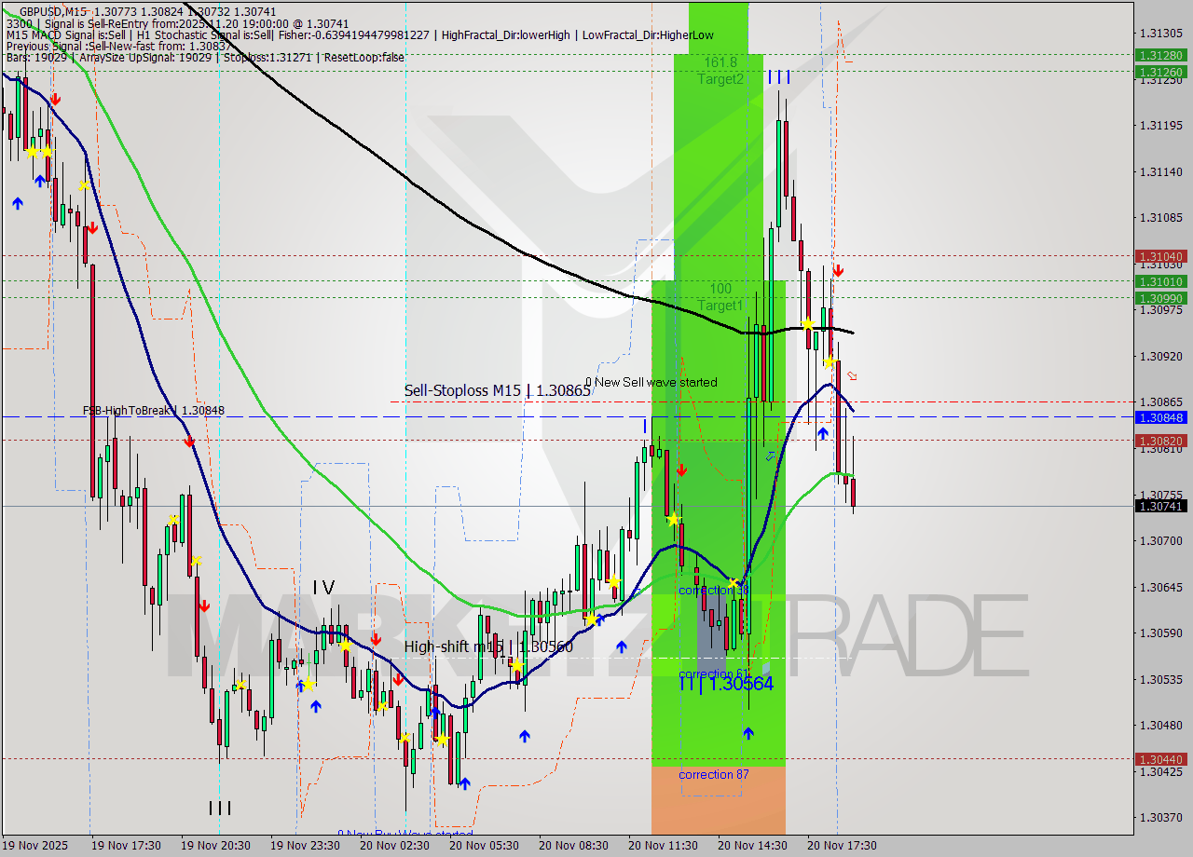The height and width of the screenshot is (857, 1193).
Task: Click the yellow star at the 20 Nov 14:30 peak
Action: coord(807,324)
